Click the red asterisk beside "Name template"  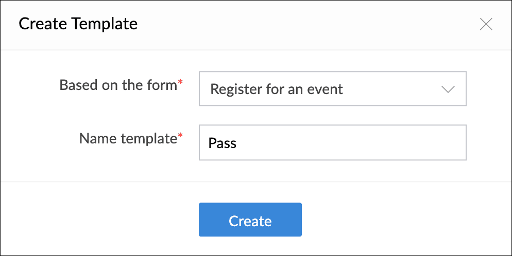click(180, 137)
